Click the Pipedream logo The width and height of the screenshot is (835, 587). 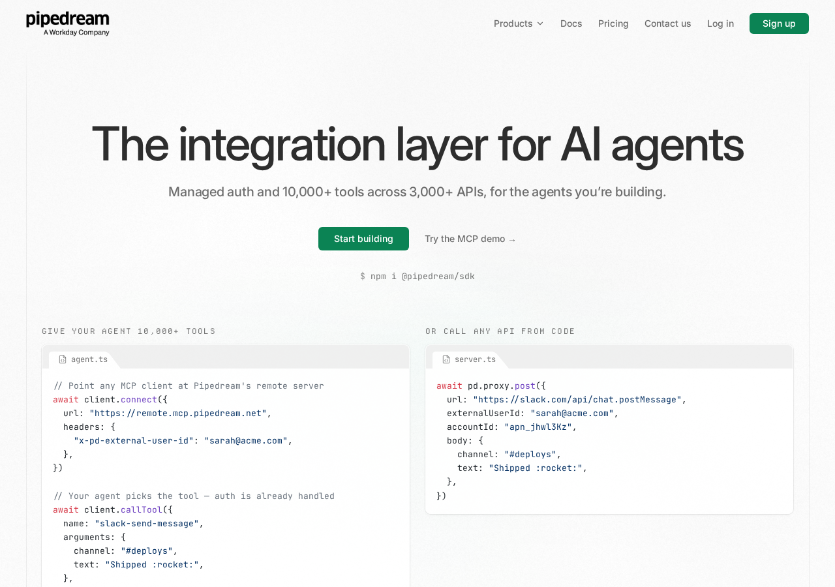[x=68, y=23]
